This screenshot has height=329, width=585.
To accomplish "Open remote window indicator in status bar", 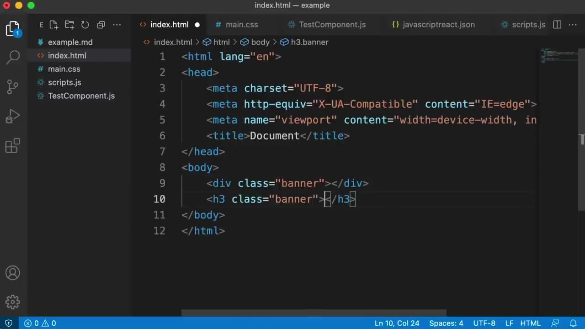I will coord(9,323).
